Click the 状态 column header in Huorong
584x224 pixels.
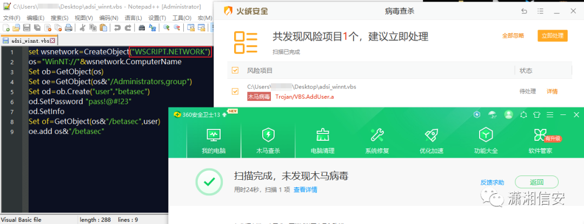click(x=526, y=71)
